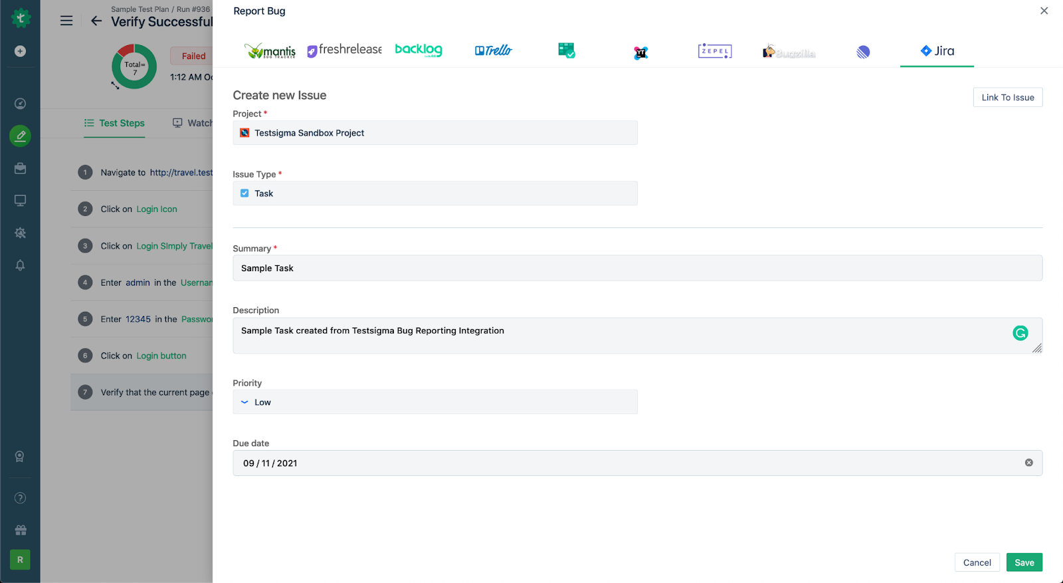
Task: Open the Issue Type dropdown showing Task
Action: click(435, 193)
